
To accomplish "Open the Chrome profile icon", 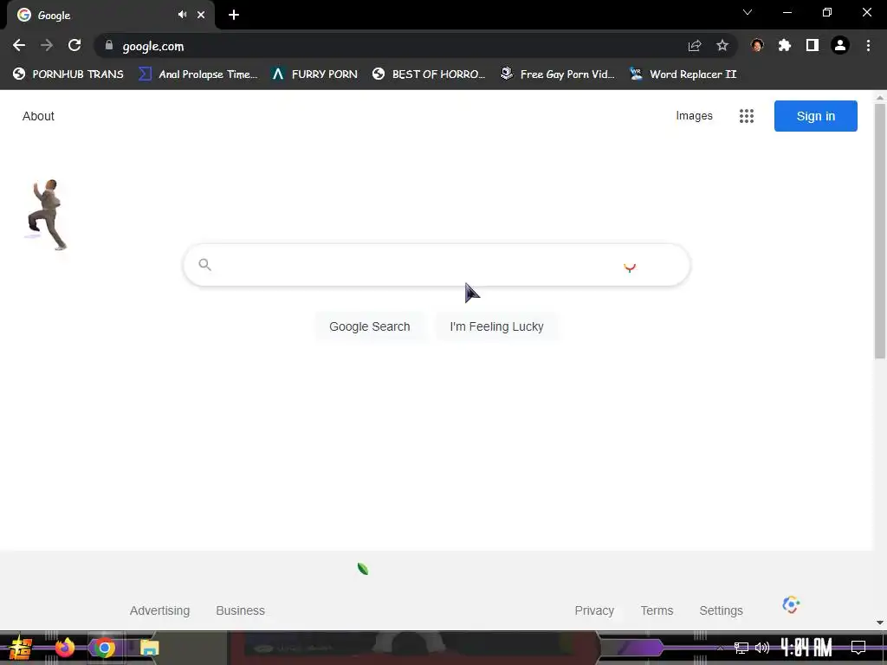I will [840, 45].
